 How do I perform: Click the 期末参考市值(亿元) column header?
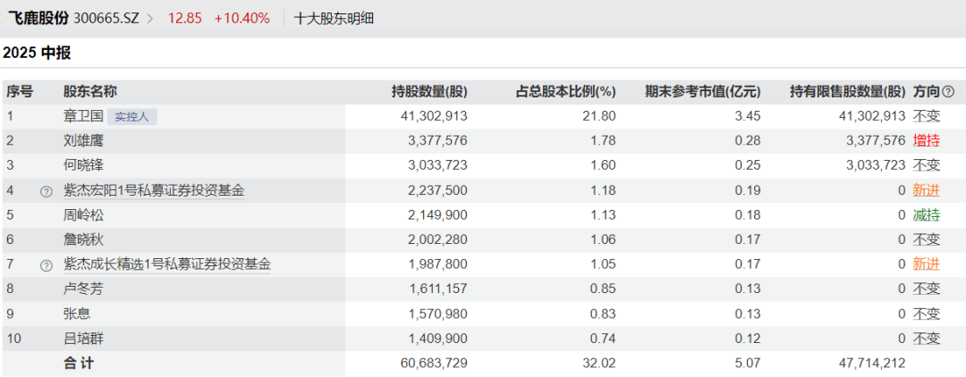pos(702,92)
